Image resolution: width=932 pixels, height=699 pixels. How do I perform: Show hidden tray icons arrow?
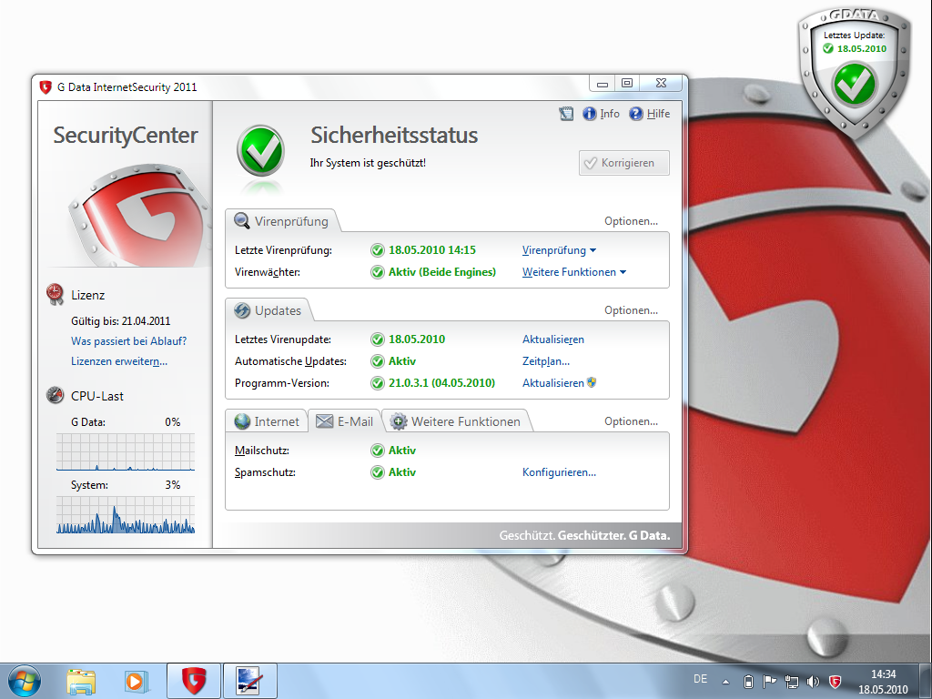pos(725,682)
